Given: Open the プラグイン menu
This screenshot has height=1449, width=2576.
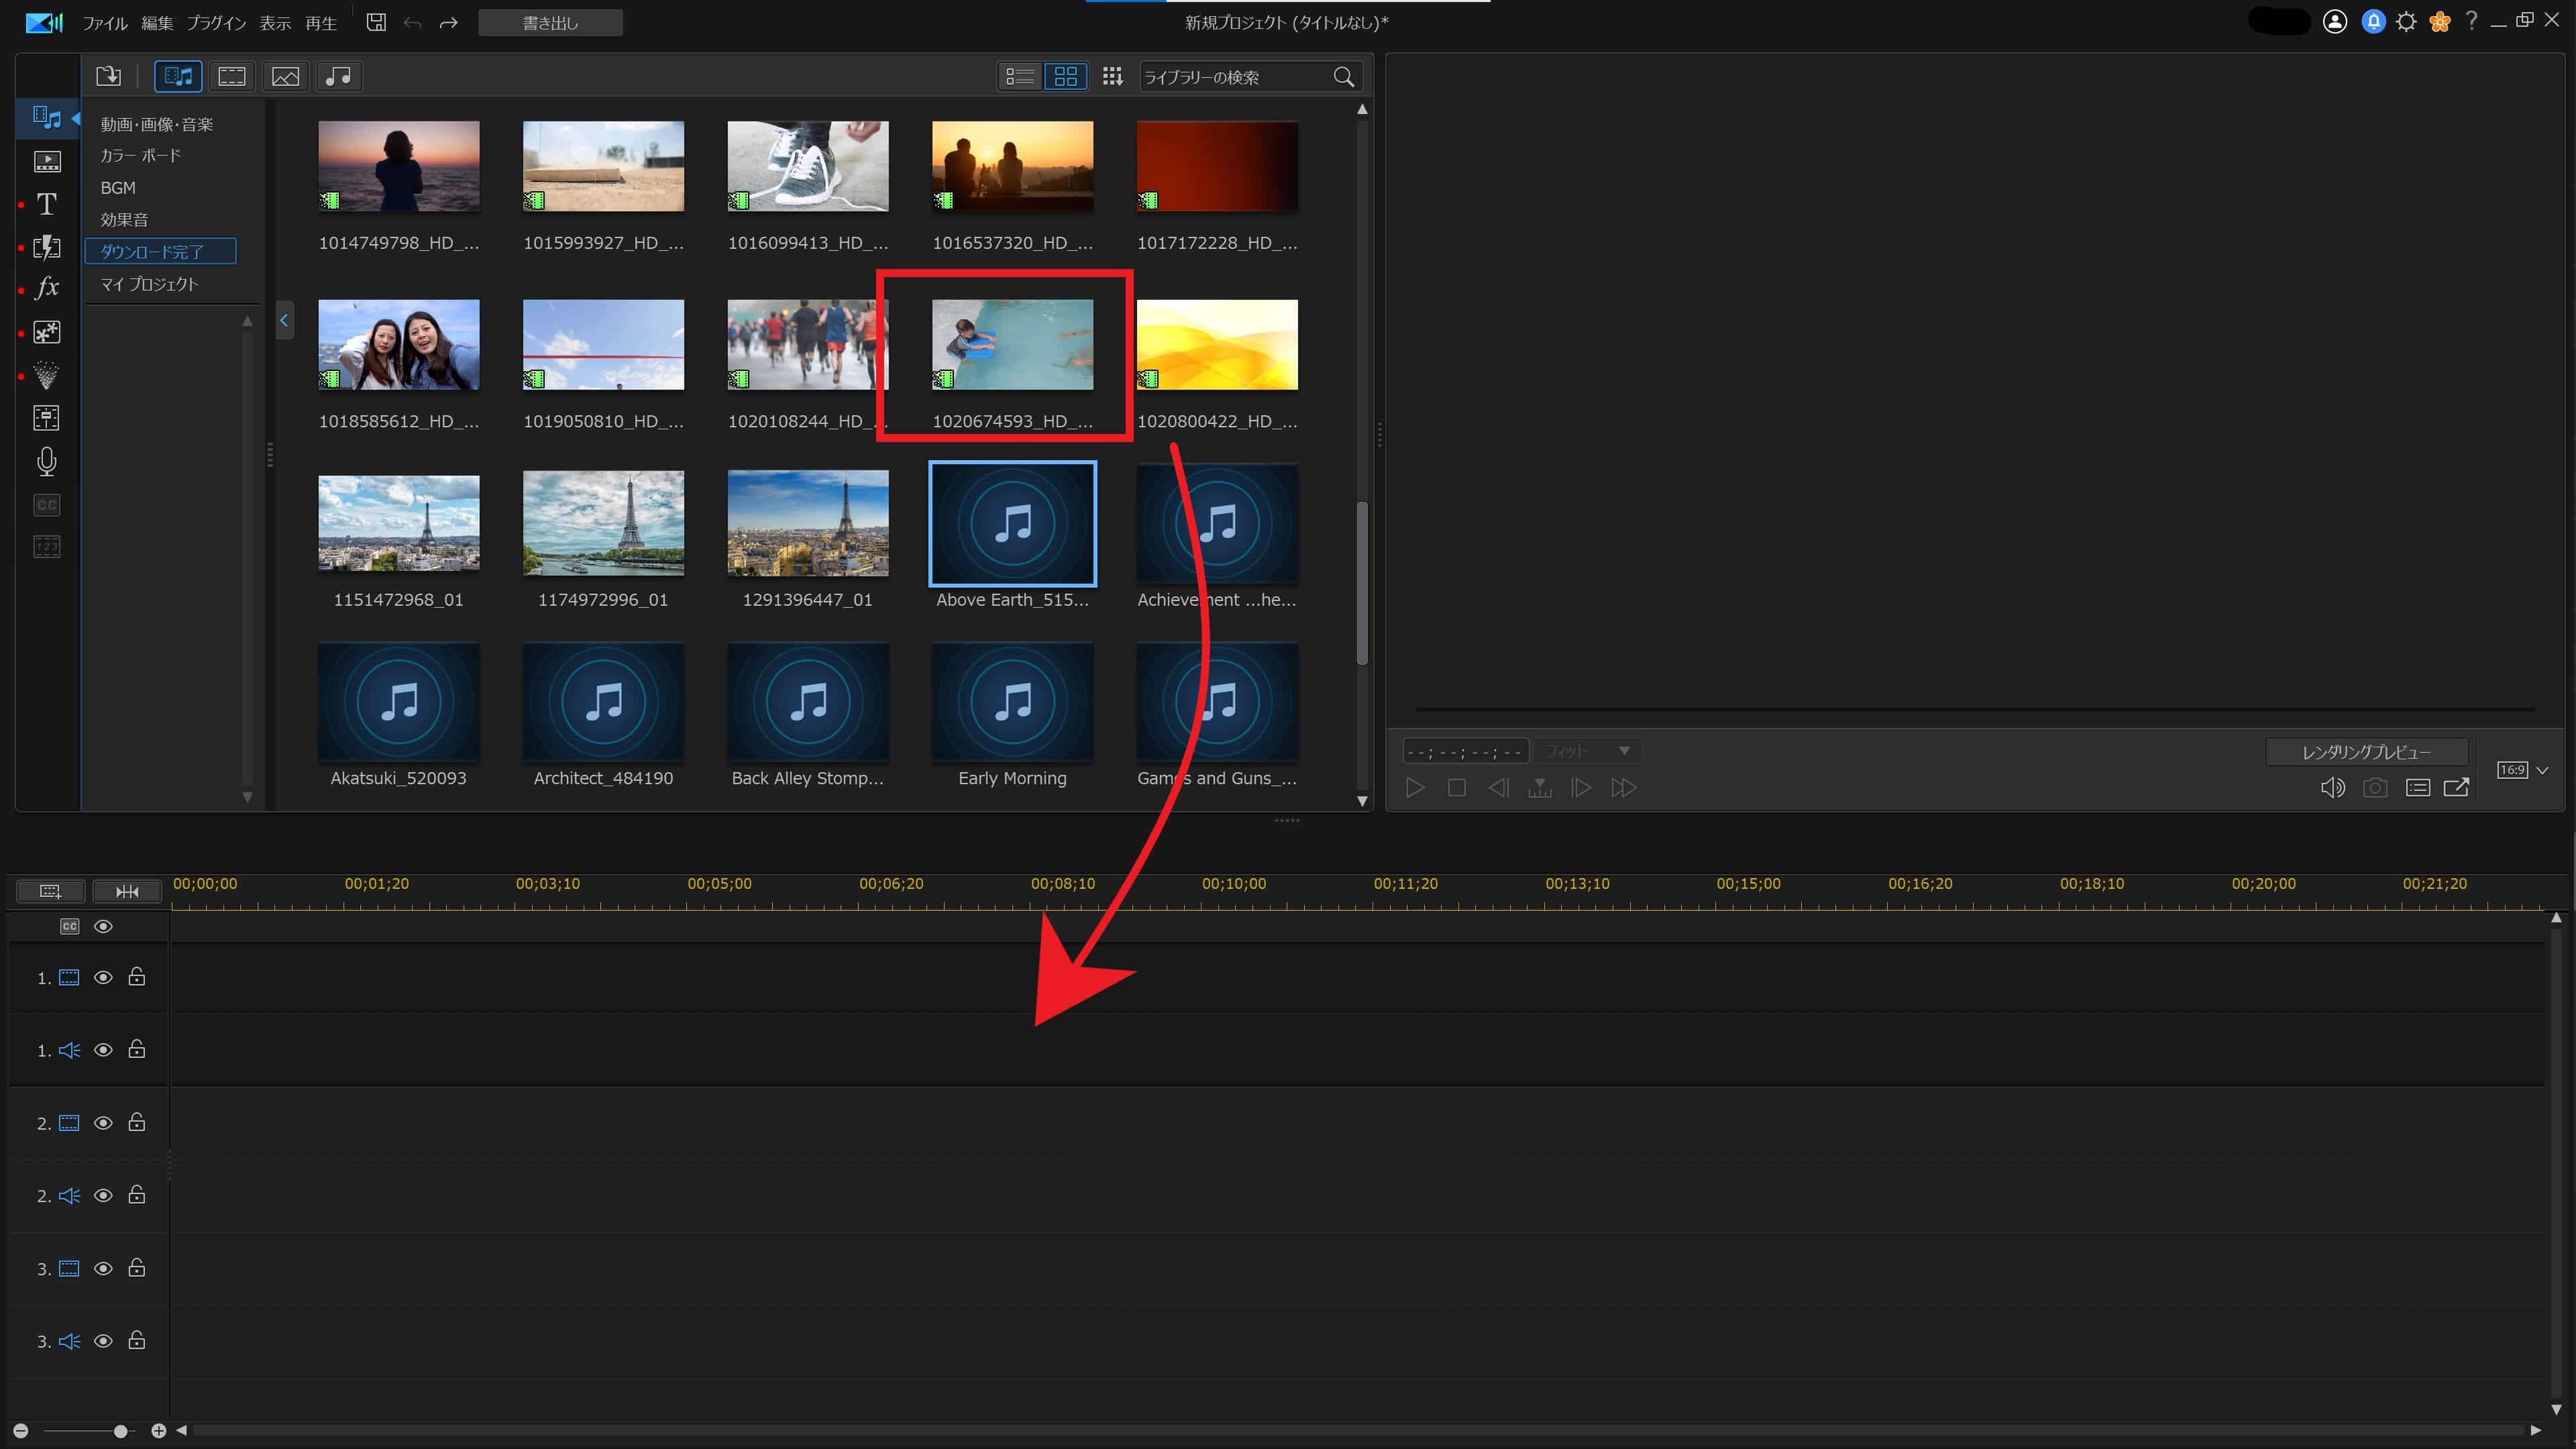Looking at the screenshot, I should [x=216, y=23].
